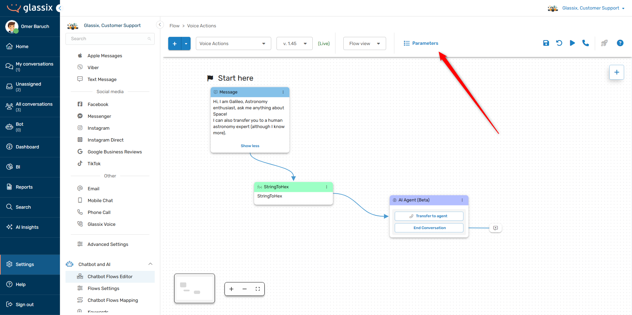
Task: Open the Apple Messages channel
Action: click(x=105, y=56)
